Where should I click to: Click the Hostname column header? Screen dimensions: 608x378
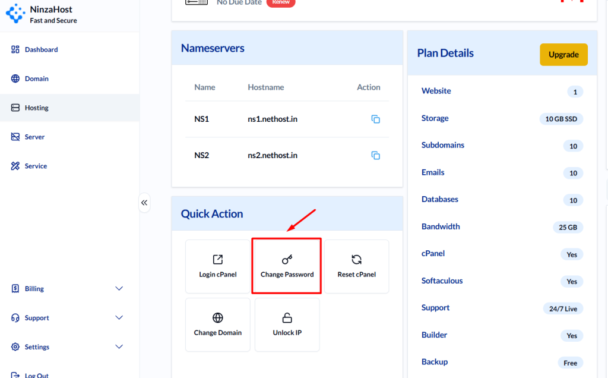coord(266,87)
